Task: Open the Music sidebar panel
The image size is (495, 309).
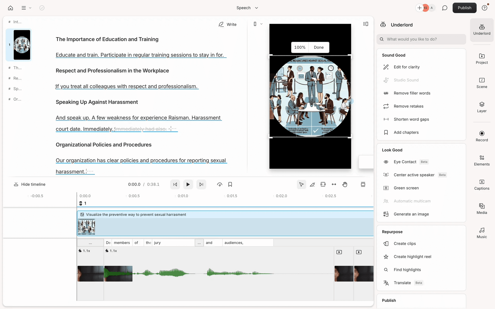Action: 482,233
